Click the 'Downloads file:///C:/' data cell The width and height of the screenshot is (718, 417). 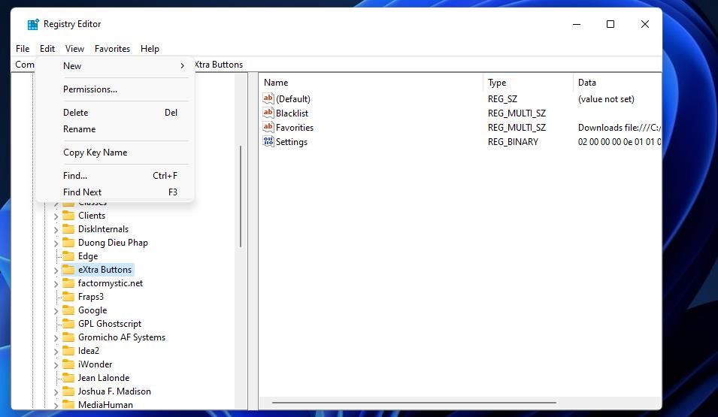pos(619,127)
